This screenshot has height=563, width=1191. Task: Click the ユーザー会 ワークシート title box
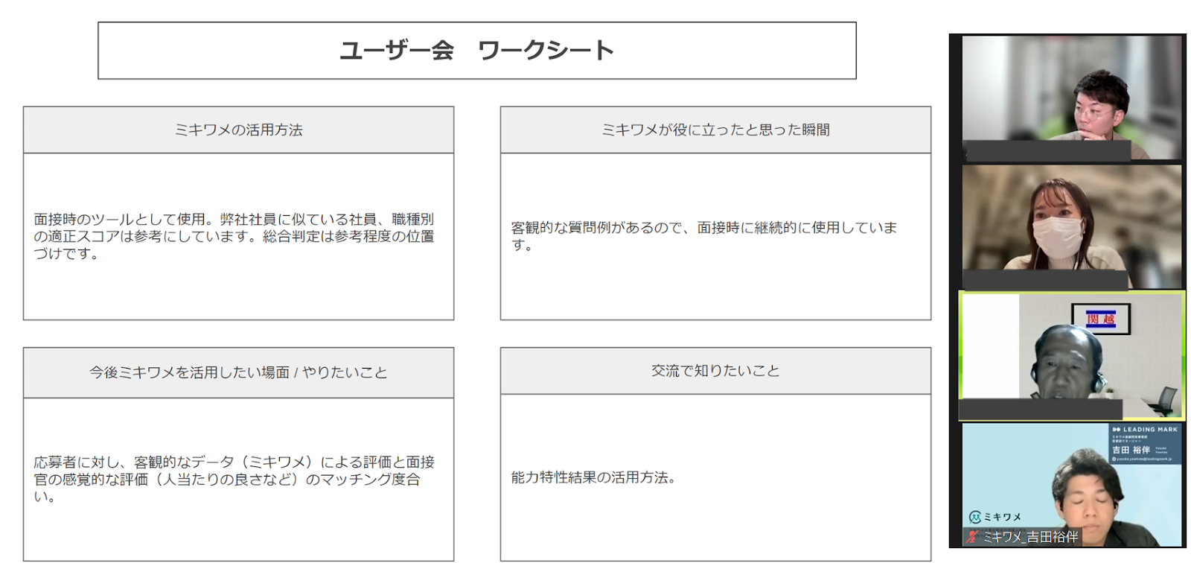point(477,51)
